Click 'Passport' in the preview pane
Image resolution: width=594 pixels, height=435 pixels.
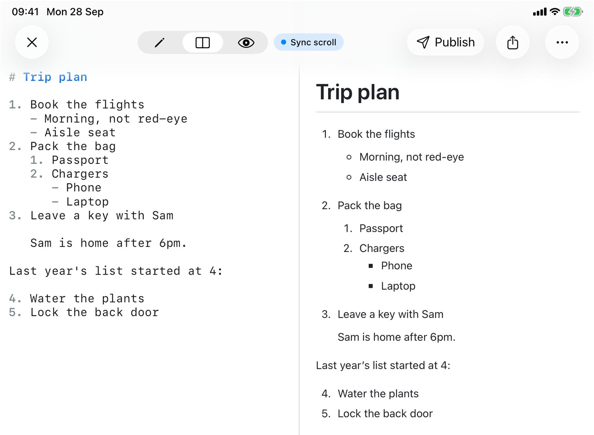[381, 228]
